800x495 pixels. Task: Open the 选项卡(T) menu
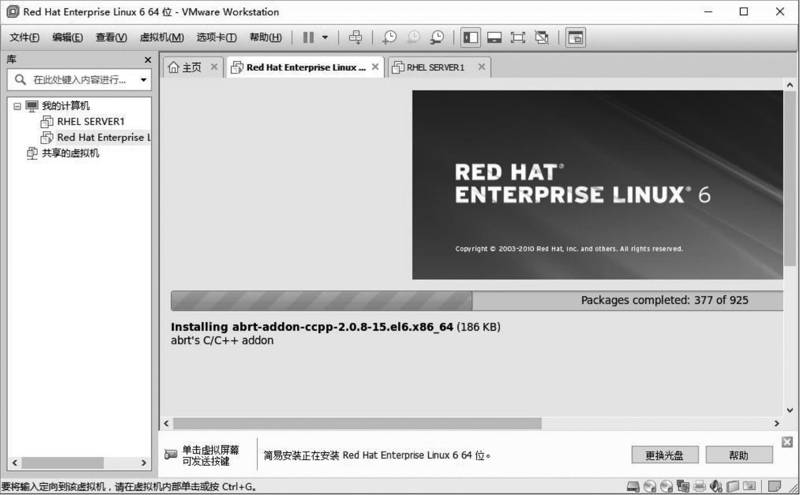(216, 38)
